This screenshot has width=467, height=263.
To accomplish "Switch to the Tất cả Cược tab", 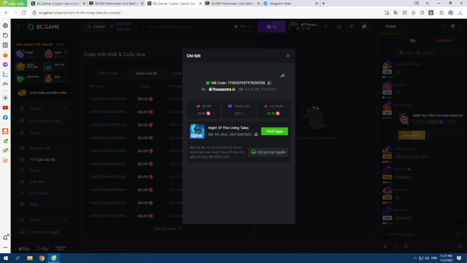I will click(x=108, y=73).
